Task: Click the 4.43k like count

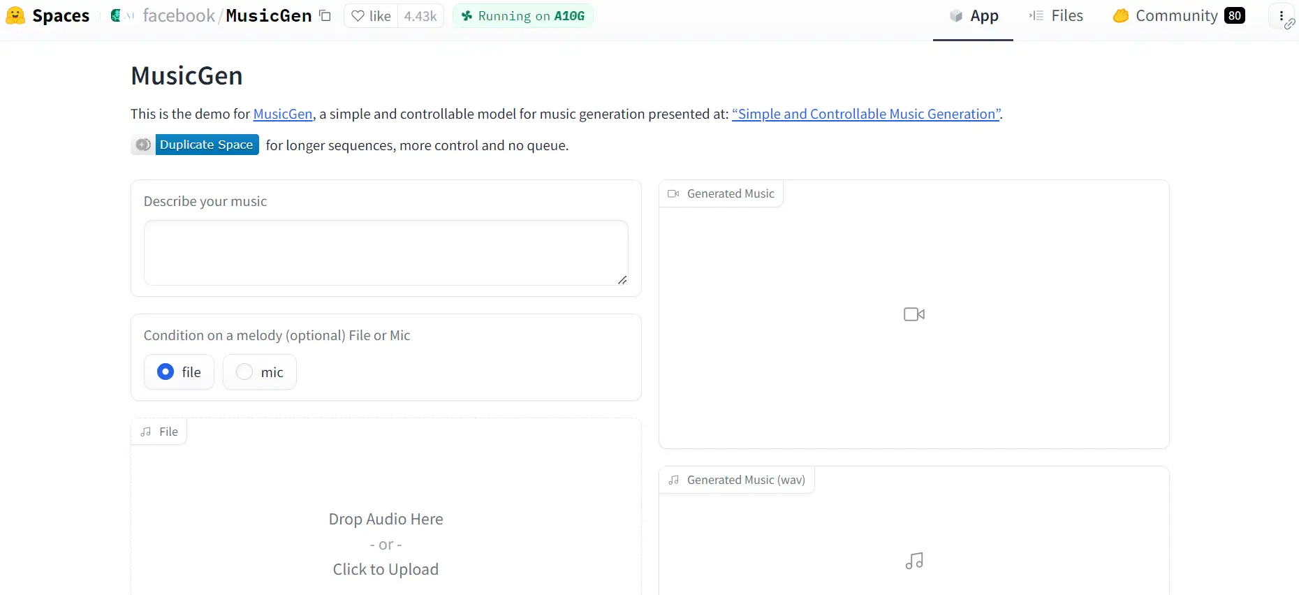Action: pos(420,16)
